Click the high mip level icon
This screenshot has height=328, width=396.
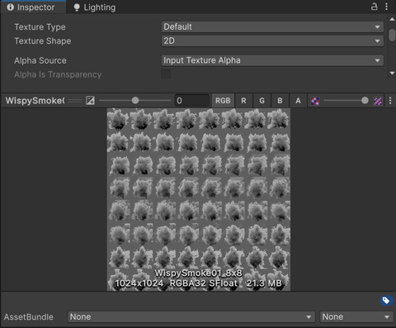(378, 101)
